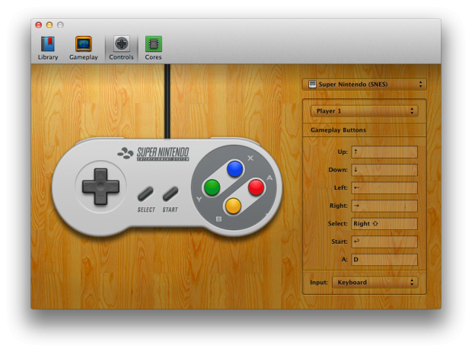The width and height of the screenshot is (472, 352).
Task: Click the red A button on controller
Action: pyautogui.click(x=256, y=187)
